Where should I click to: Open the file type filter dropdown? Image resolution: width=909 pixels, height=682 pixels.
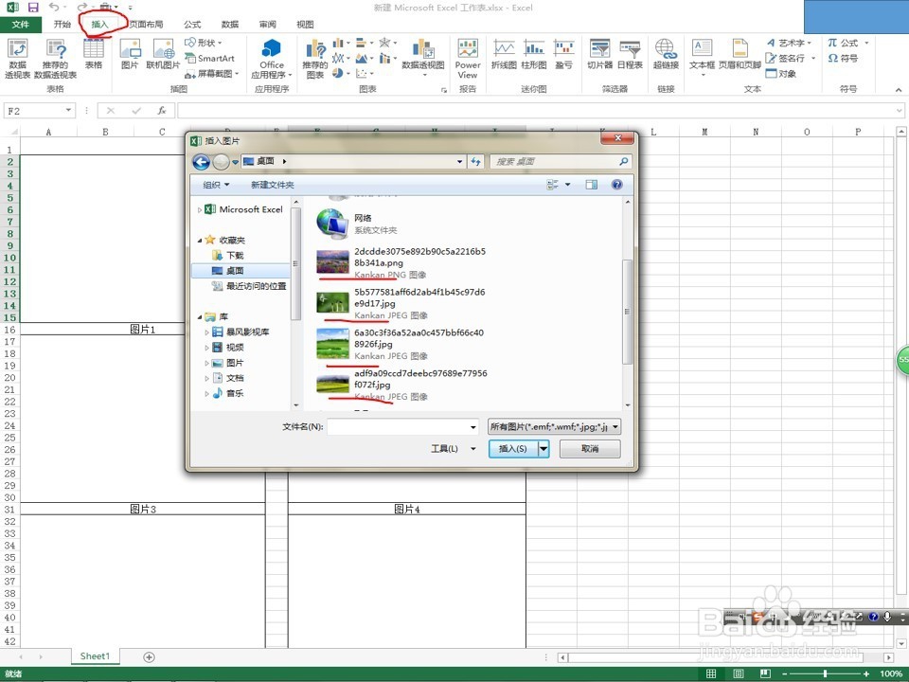click(x=554, y=427)
